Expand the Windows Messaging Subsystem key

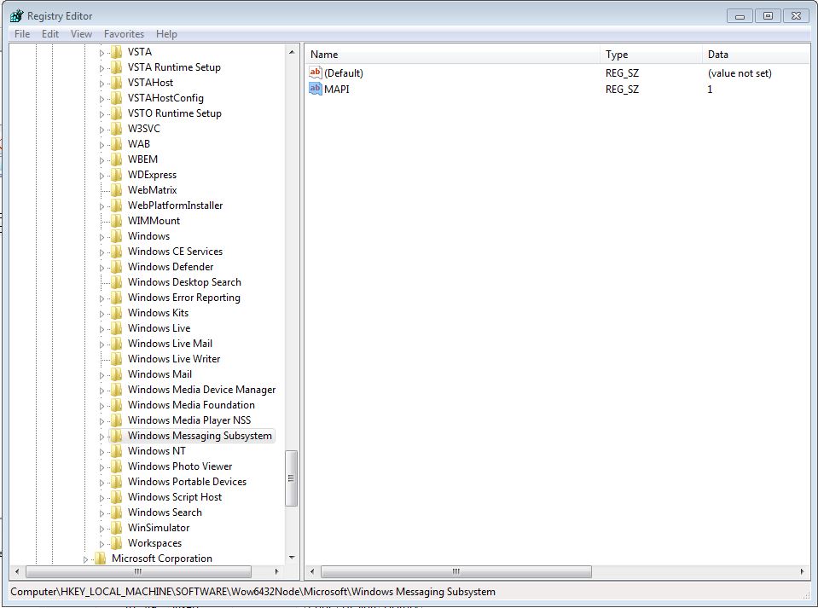pos(102,437)
